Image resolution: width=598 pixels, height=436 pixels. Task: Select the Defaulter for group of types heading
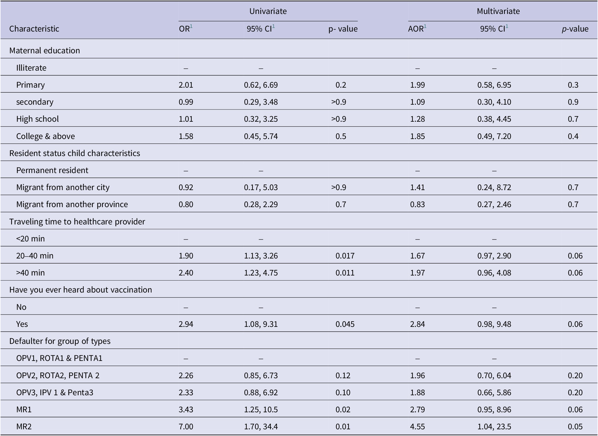pyautogui.click(x=60, y=341)
